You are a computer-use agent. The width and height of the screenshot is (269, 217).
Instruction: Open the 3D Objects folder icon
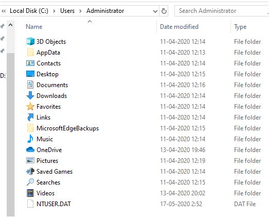point(30,41)
